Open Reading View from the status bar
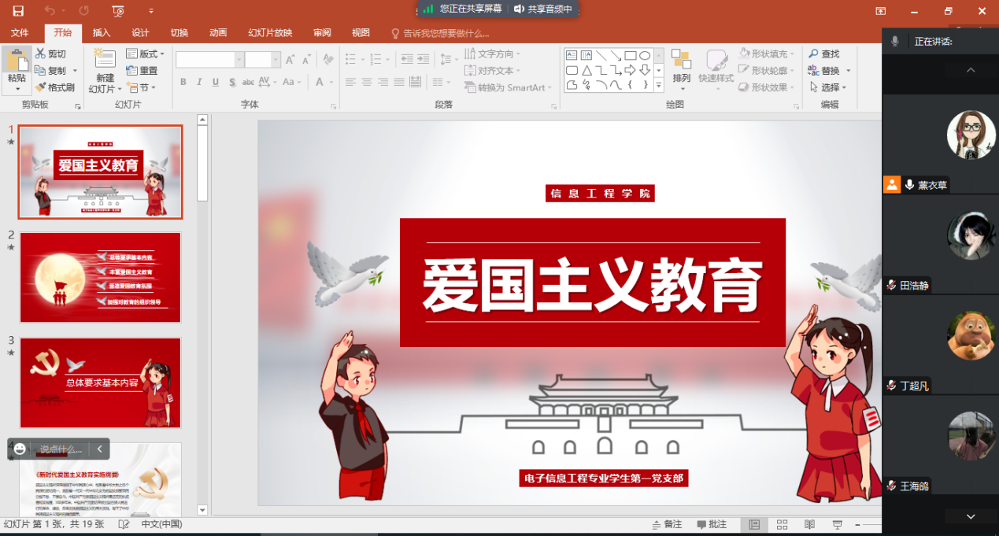The height and width of the screenshot is (536, 999). click(x=809, y=524)
